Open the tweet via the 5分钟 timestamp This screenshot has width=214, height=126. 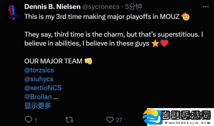[133, 7]
